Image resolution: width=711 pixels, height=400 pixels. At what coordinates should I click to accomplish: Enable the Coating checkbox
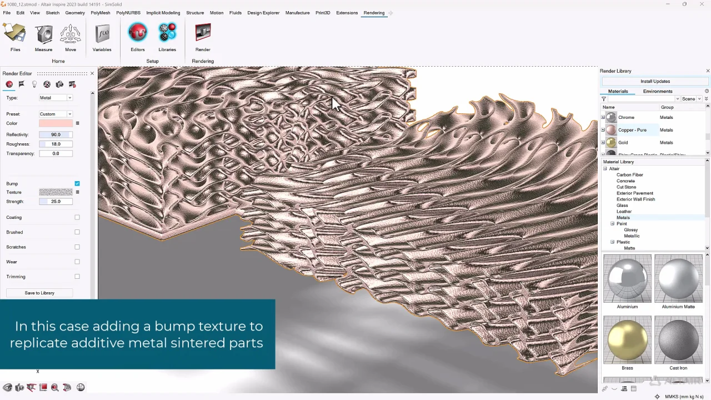coord(77,217)
